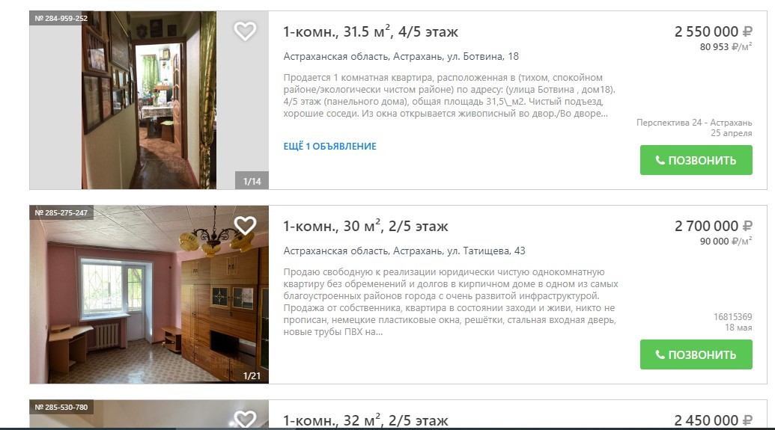Open the pink room photo of the Tatishcheva apartment

tap(149, 295)
